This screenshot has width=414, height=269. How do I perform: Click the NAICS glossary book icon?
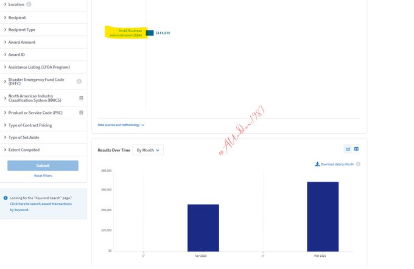pyautogui.click(x=81, y=97)
